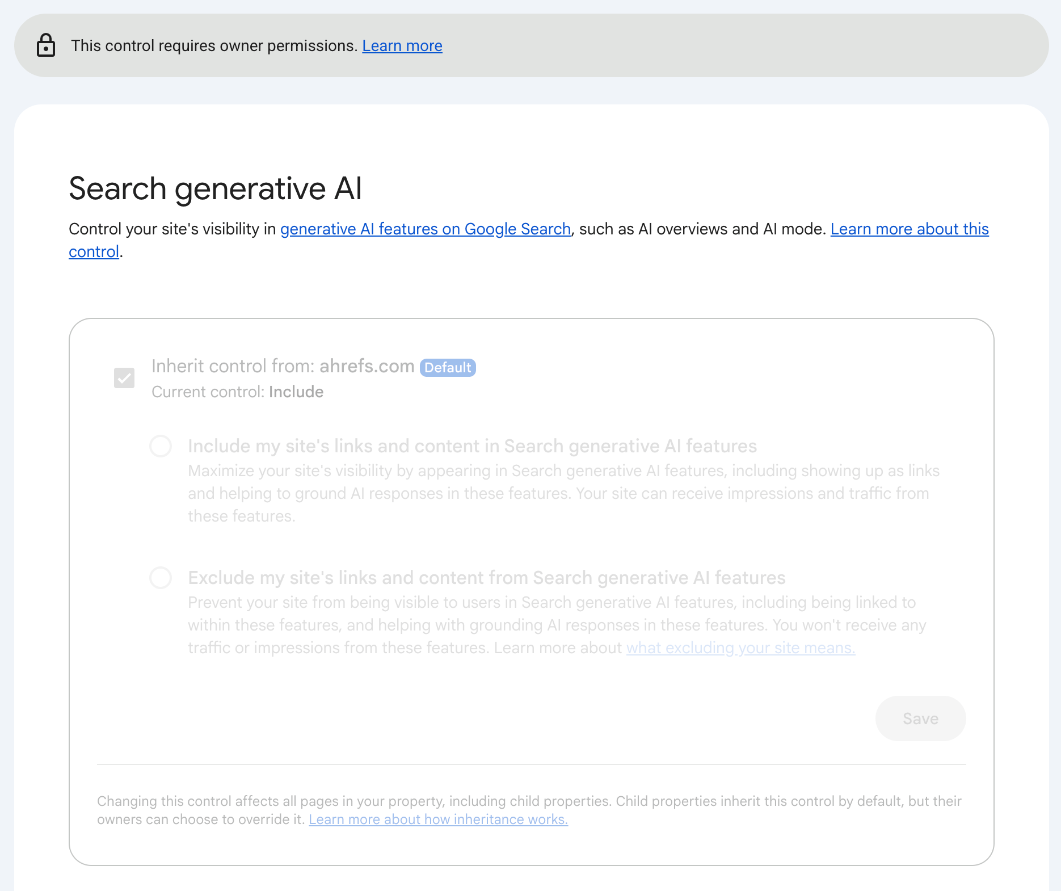Click the Default badge next to ahrefs.com
1061x891 pixels.
coord(448,368)
